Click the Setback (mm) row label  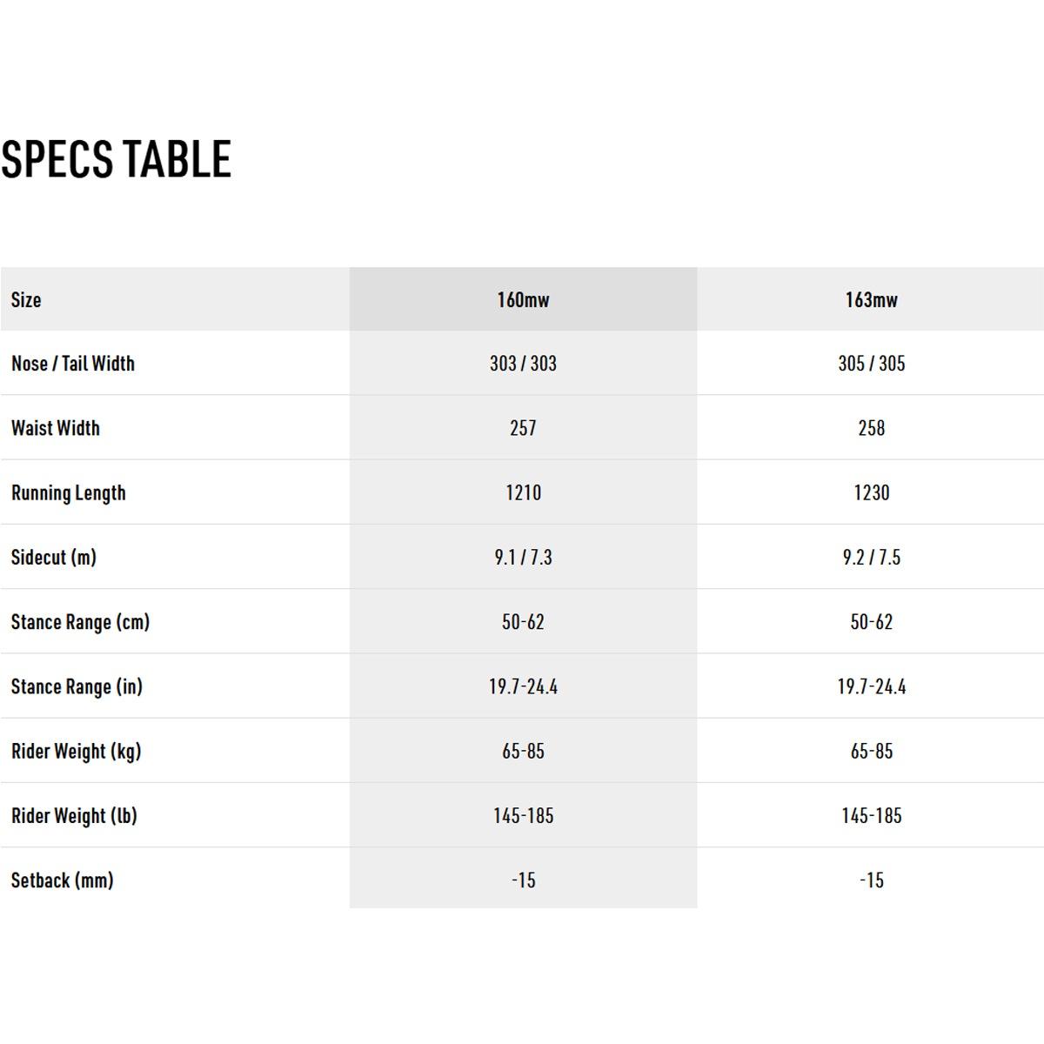coord(63,880)
